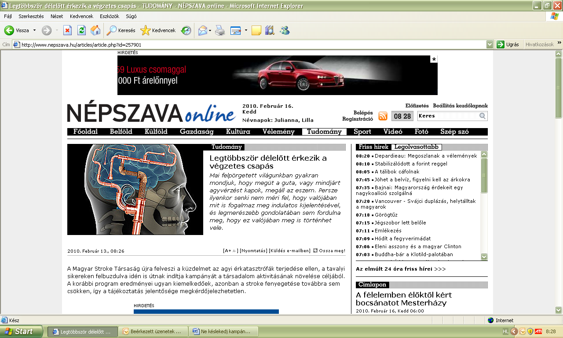Select the Friss hírek tab
The width and height of the screenshot is (563, 338).
point(373,147)
